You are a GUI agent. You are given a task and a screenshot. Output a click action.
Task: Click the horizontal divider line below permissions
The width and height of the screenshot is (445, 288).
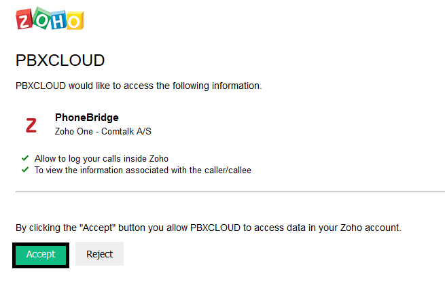tap(230, 192)
